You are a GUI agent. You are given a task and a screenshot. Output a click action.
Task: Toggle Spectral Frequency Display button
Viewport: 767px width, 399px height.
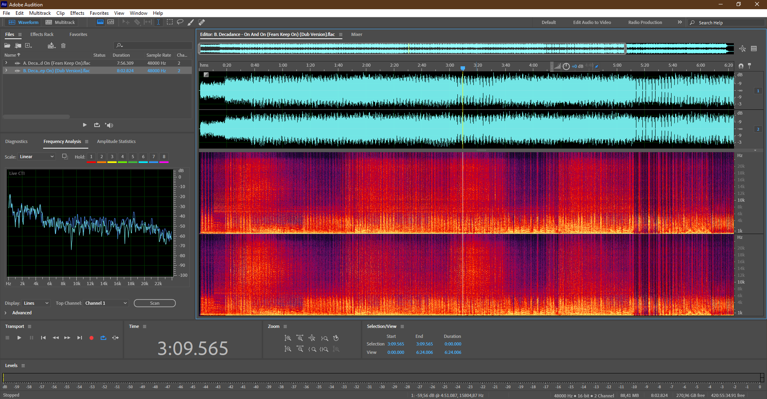(x=100, y=22)
